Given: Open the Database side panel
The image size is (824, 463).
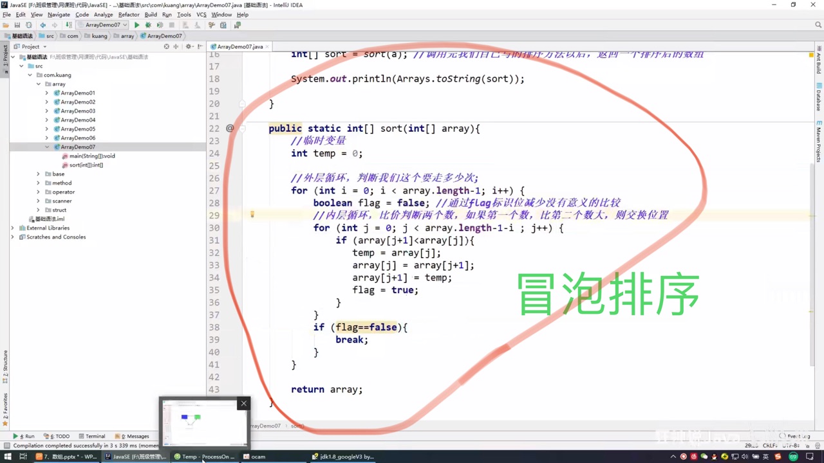Looking at the screenshot, I should pyautogui.click(x=819, y=97).
